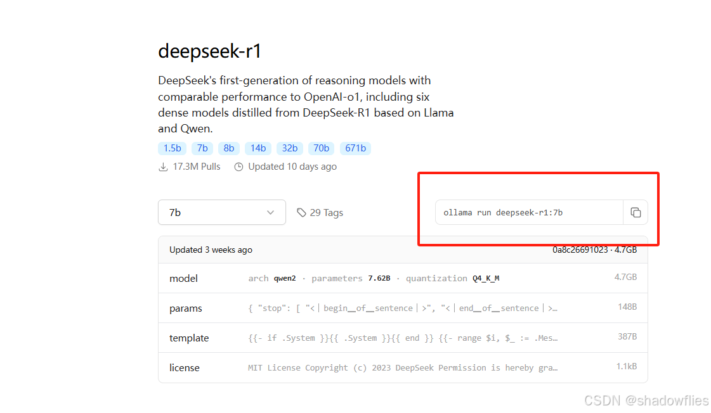This screenshot has width=711, height=413.
Task: Select the 1.5b size tag
Action: click(x=173, y=148)
